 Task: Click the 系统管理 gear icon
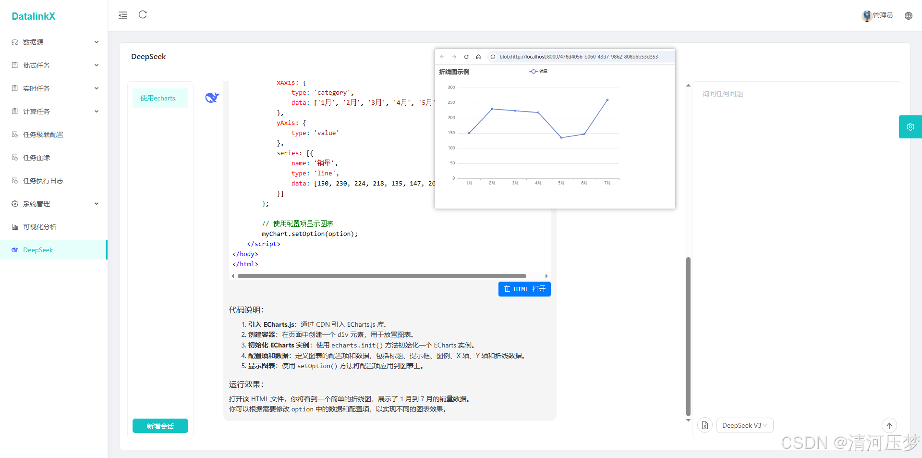click(x=15, y=204)
